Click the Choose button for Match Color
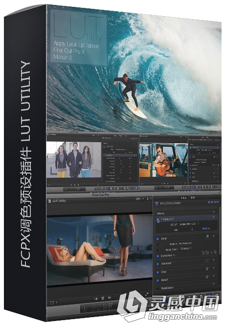225x327 pixels. 185,249
